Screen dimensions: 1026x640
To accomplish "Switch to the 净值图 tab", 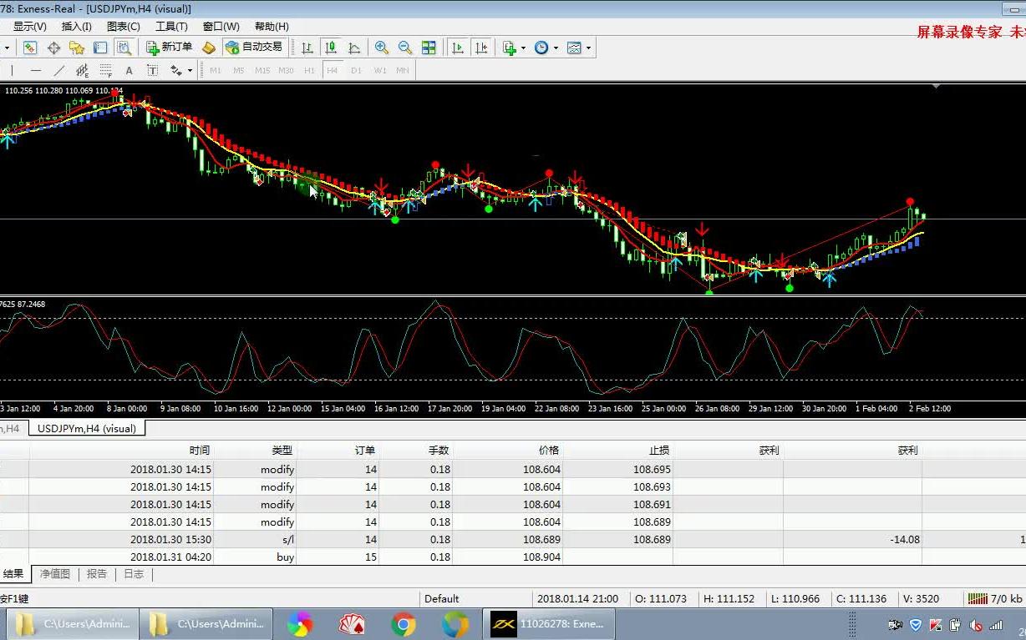I will point(55,574).
